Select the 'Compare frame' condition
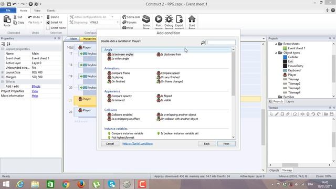336x189 pixels. (121, 73)
